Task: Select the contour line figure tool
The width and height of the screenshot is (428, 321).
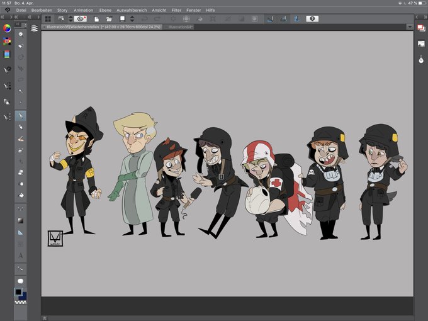Action: tap(21, 209)
